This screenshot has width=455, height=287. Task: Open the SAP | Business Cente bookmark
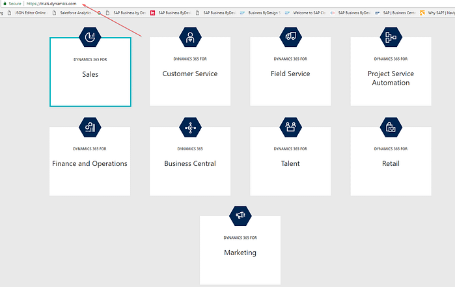pos(396,13)
